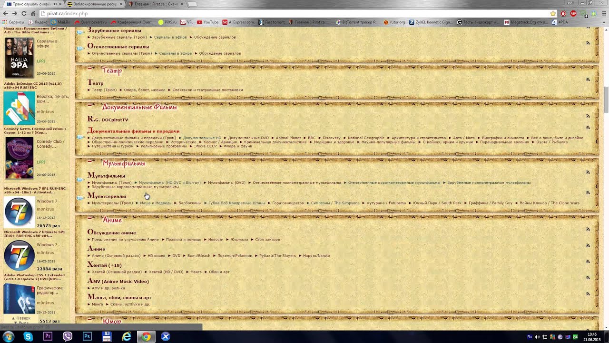Viewport: 609px width, 343px height.
Task: Open RSS feed for R.G. DOCpiratTV row
Action: (588, 116)
